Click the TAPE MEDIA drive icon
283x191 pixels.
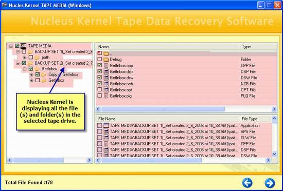tap(23, 46)
